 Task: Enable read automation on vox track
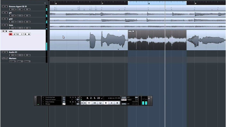[x=25, y=34]
